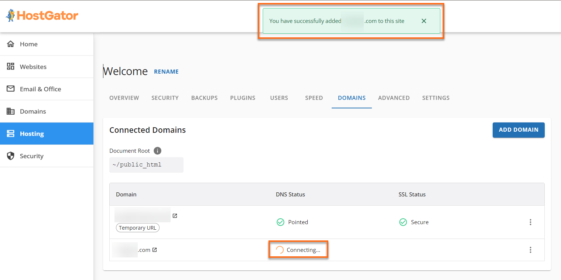Switch to the Backups tab
561x280 pixels.
click(204, 98)
